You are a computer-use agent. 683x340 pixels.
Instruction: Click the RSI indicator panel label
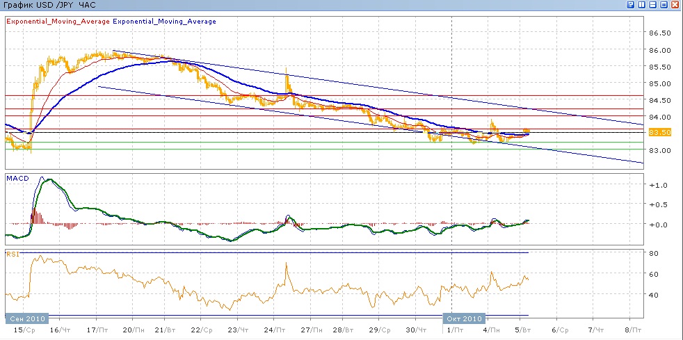point(12,254)
